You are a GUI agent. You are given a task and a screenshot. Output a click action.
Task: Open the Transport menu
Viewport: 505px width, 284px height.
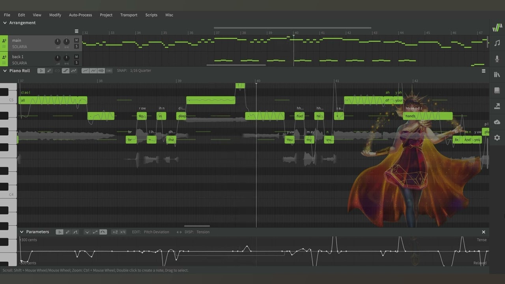tap(129, 15)
